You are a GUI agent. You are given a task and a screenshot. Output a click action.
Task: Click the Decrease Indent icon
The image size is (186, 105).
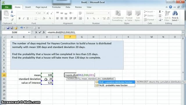[71, 18]
